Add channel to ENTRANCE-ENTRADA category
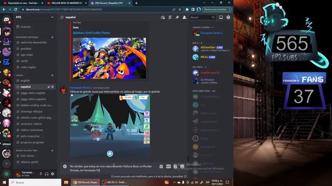This screenshot has height=186, width=332. click(52, 37)
